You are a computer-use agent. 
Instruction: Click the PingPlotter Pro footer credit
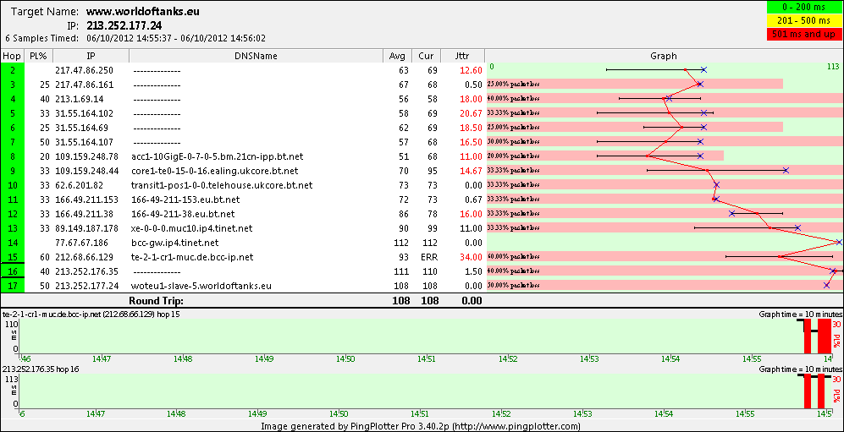pyautogui.click(x=421, y=426)
